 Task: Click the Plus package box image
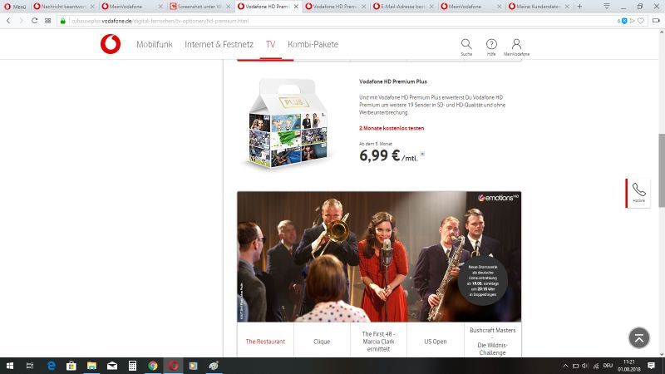tap(288, 123)
